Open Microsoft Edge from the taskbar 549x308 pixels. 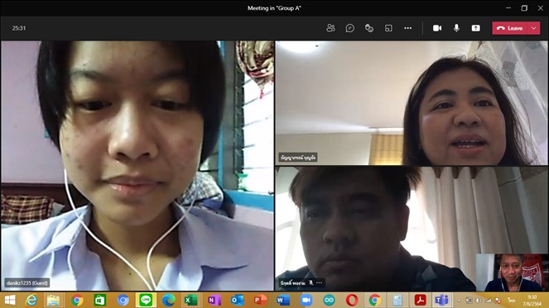click(168, 300)
